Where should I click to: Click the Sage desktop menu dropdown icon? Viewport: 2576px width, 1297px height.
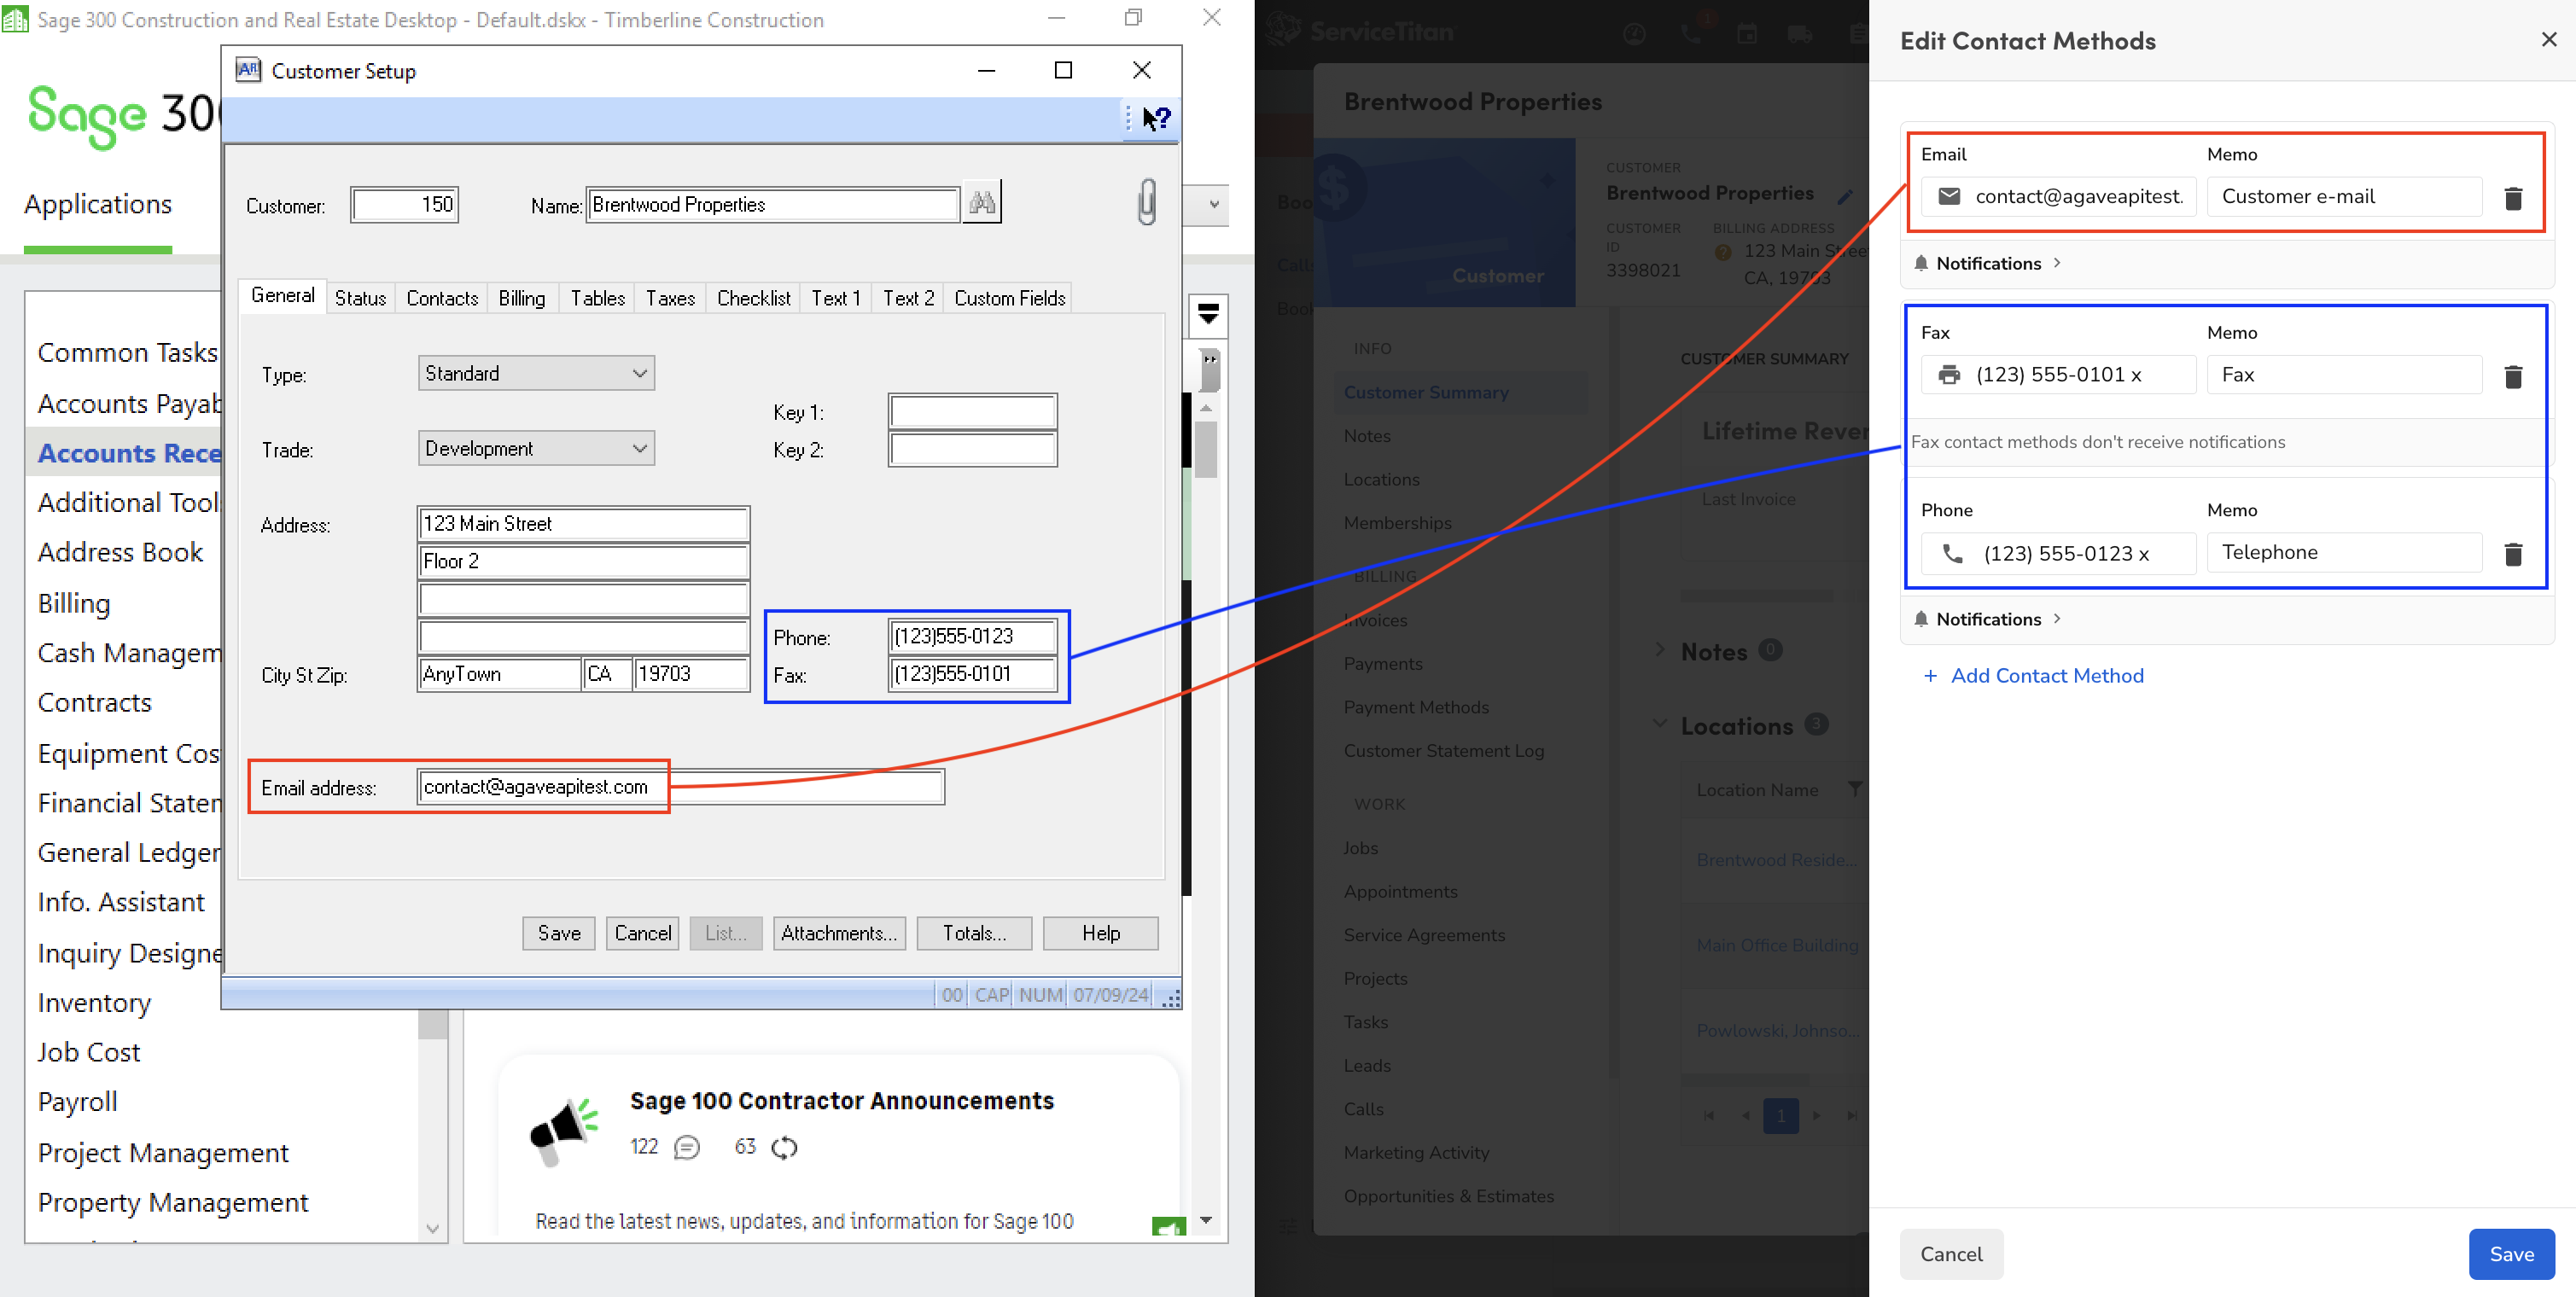(x=1207, y=315)
